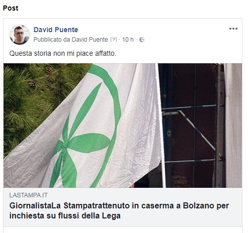This screenshot has width=248, height=233.
Task: Click the "Post" section heading
Action: pos(11,8)
